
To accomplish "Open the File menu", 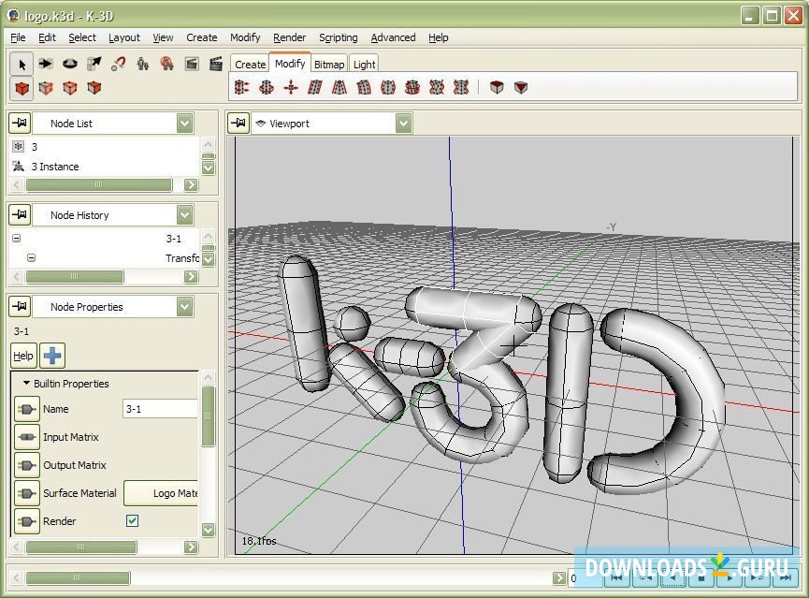I will click(18, 37).
